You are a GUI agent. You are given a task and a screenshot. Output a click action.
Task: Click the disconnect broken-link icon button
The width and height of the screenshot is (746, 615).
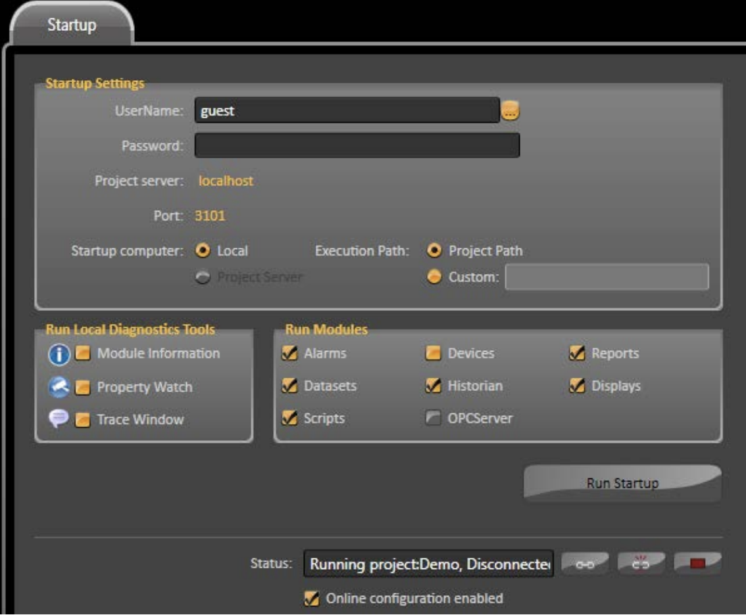641,564
